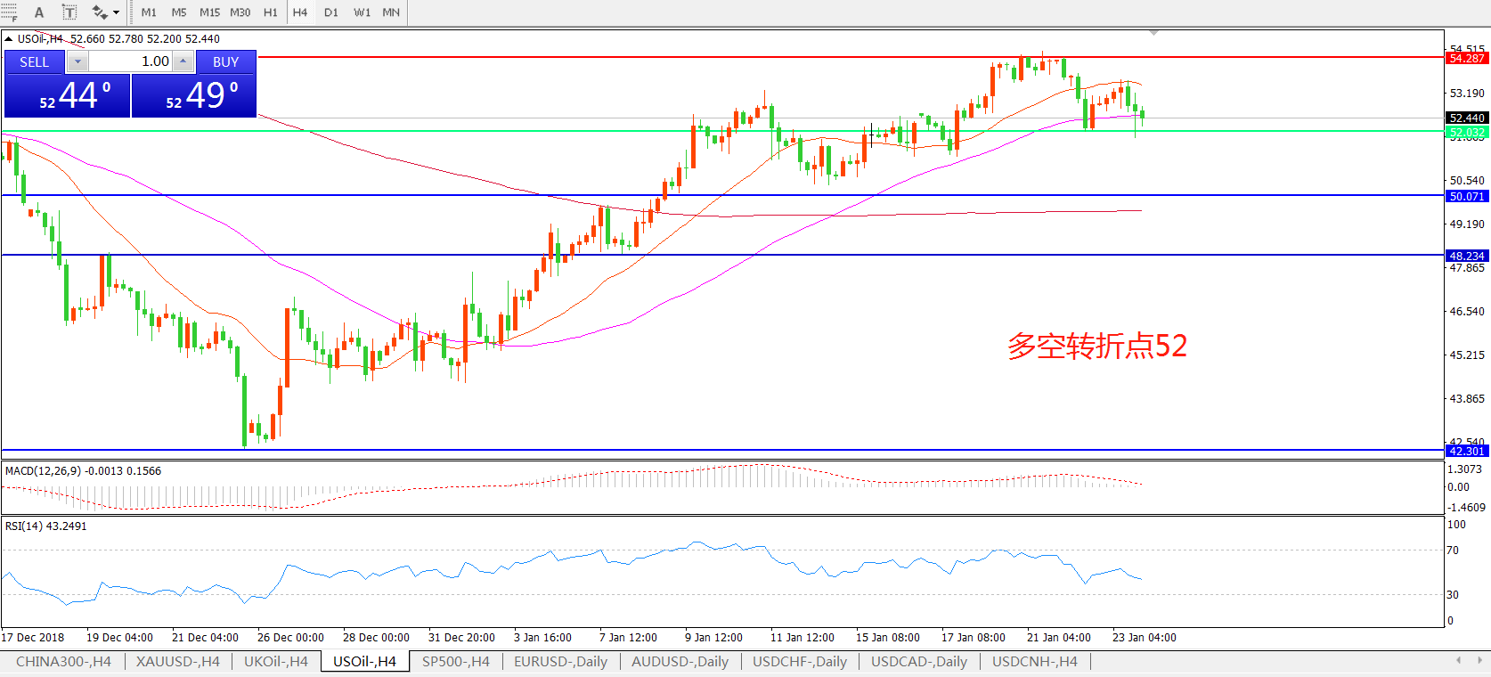The image size is (1491, 677).
Task: Open the arrows tool dropdown arrow
Action: [x=117, y=12]
